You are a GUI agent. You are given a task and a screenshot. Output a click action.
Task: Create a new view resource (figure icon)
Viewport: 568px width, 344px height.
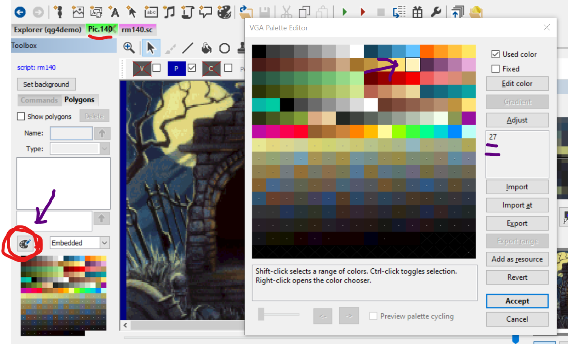59,12
